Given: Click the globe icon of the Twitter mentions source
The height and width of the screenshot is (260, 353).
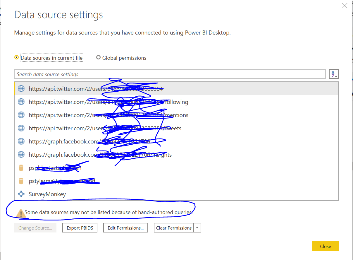Looking at the screenshot, I should tap(21, 115).
